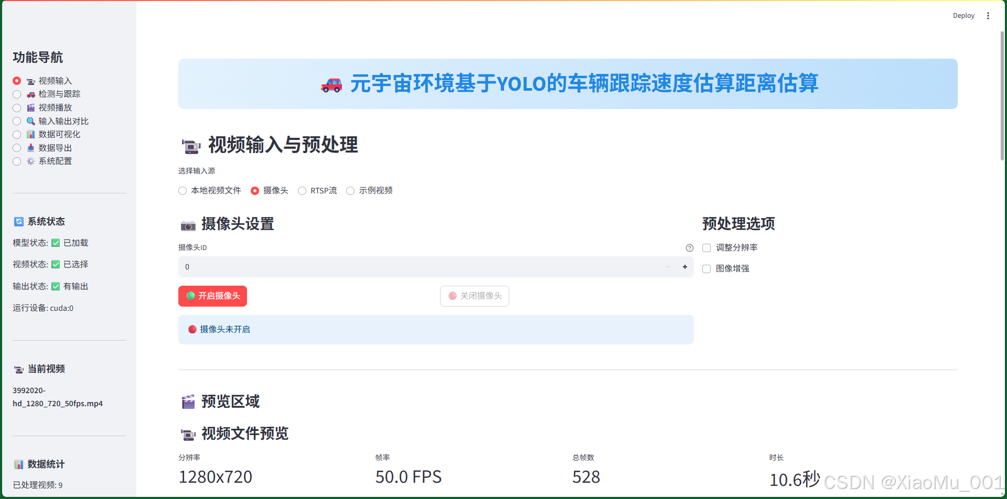The height and width of the screenshot is (499, 1007).
Task: Enable the 图像增强 checkbox
Action: tap(706, 268)
